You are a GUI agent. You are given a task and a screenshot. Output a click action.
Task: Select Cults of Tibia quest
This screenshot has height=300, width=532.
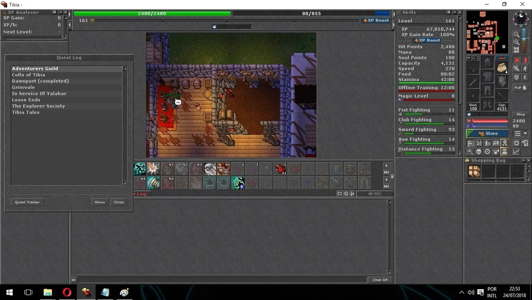pyautogui.click(x=67, y=75)
